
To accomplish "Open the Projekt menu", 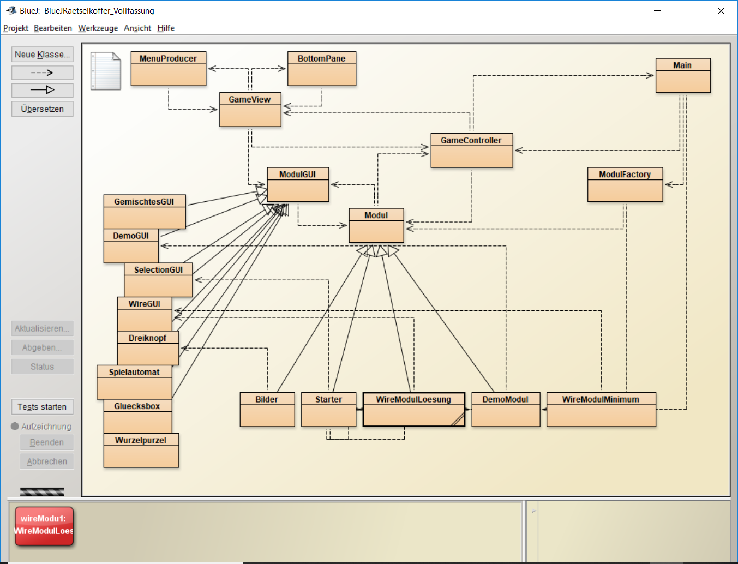I will point(15,28).
